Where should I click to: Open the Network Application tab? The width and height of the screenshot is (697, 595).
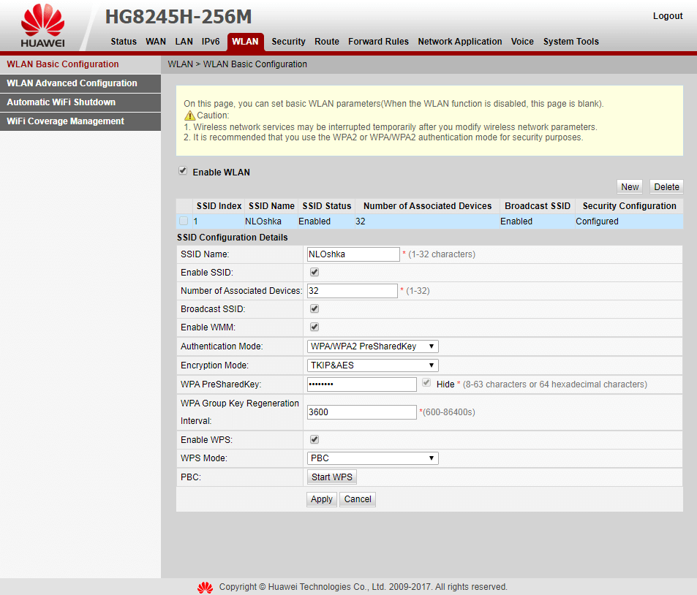coord(459,42)
